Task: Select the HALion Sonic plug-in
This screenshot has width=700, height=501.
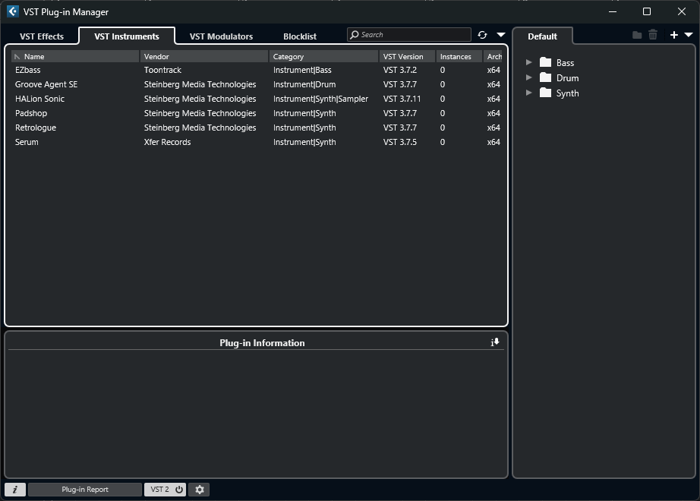Action: [x=257, y=99]
